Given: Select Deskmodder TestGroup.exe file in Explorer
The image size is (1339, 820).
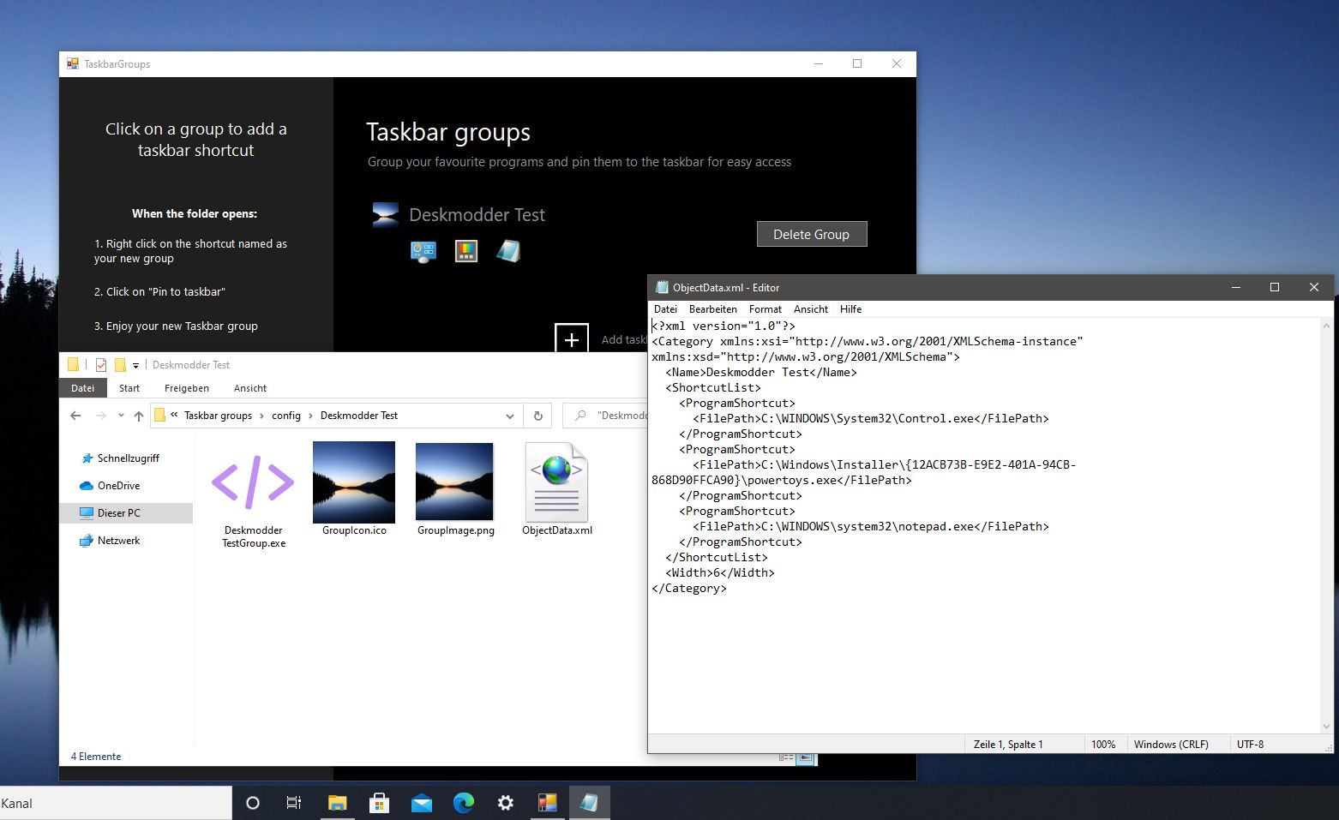Looking at the screenshot, I should pyautogui.click(x=253, y=495).
